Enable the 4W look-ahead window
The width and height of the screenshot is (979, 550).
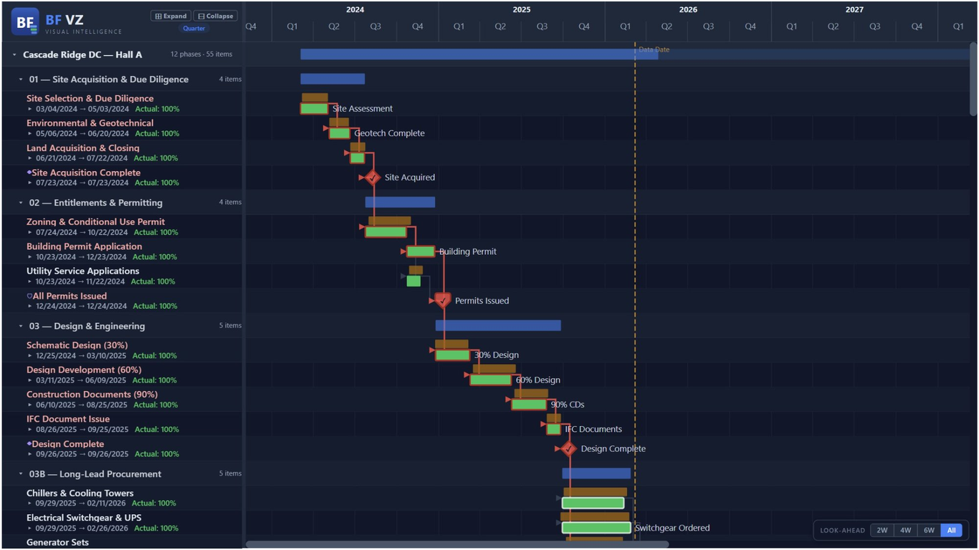tap(905, 530)
